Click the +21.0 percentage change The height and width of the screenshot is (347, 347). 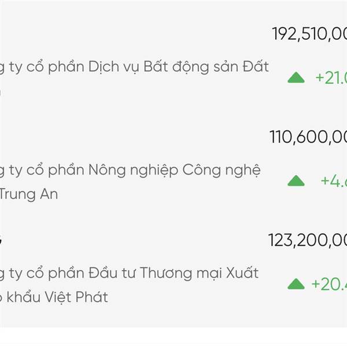[331, 77]
